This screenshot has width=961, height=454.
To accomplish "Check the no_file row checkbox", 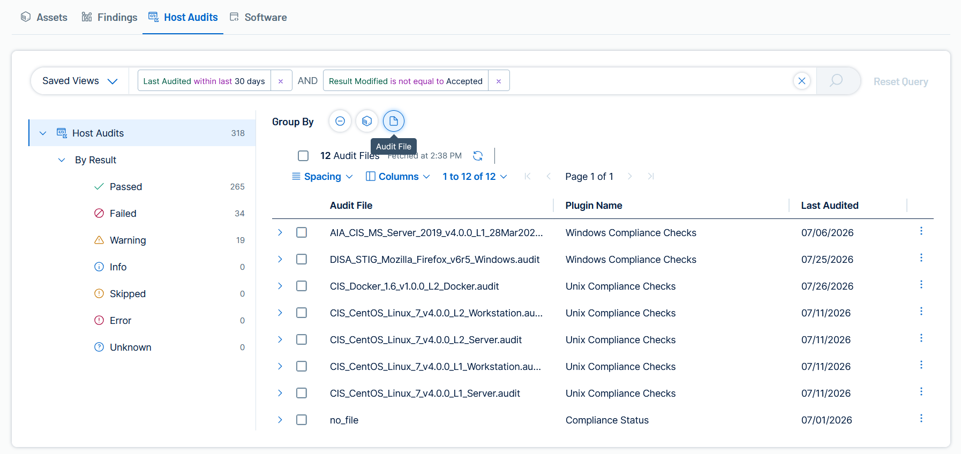I will click(302, 420).
